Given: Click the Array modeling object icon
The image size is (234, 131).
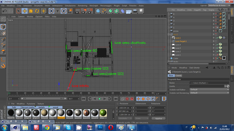Looking at the screenshot, I should click(x=116, y=11).
